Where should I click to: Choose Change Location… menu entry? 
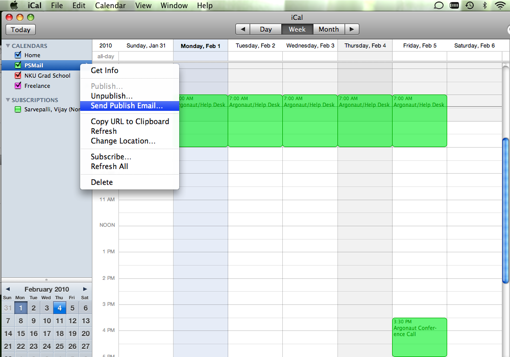click(x=130, y=141)
